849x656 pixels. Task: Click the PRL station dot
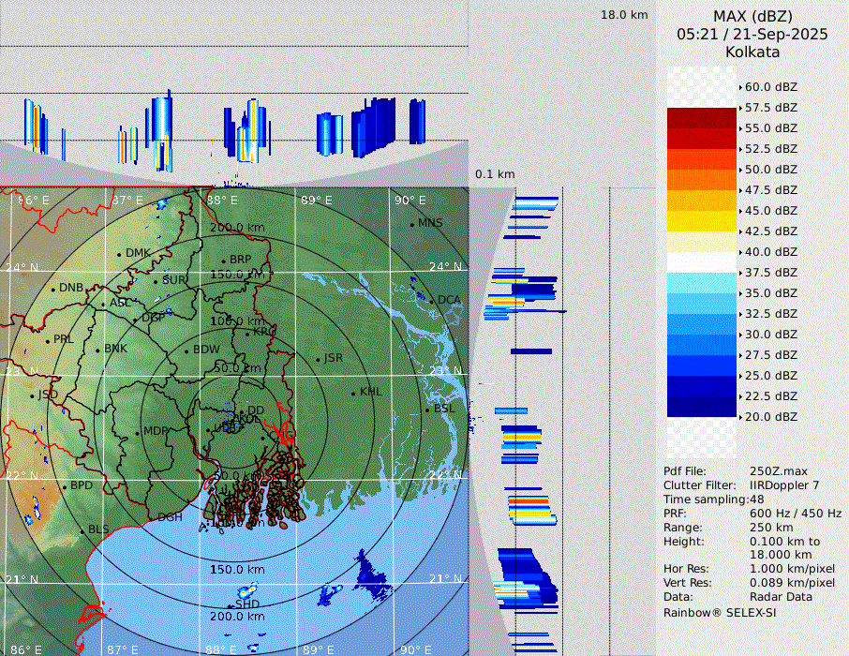(x=48, y=340)
